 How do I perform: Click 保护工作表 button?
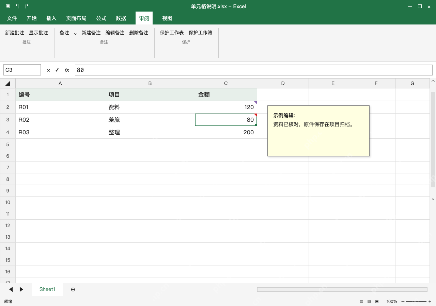172,33
